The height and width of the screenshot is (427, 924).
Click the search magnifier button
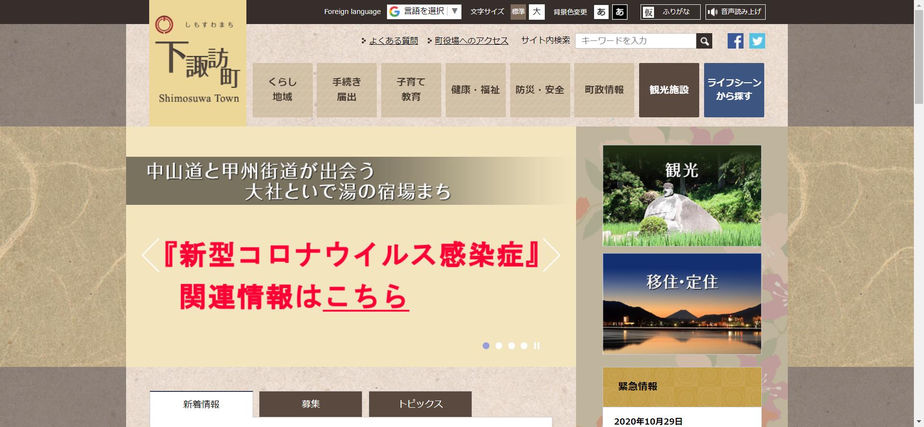(x=704, y=41)
